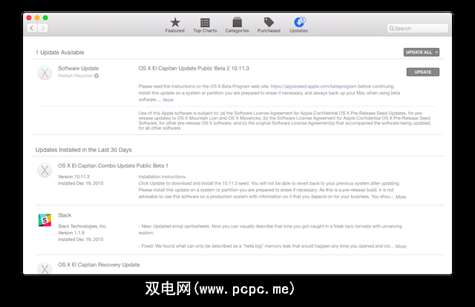Click the back navigation arrow
475x307 pixels.
tap(32, 28)
